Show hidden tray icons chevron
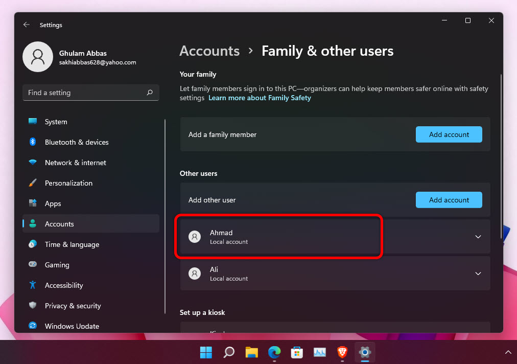Viewport: 517px width, 364px height. [508, 352]
